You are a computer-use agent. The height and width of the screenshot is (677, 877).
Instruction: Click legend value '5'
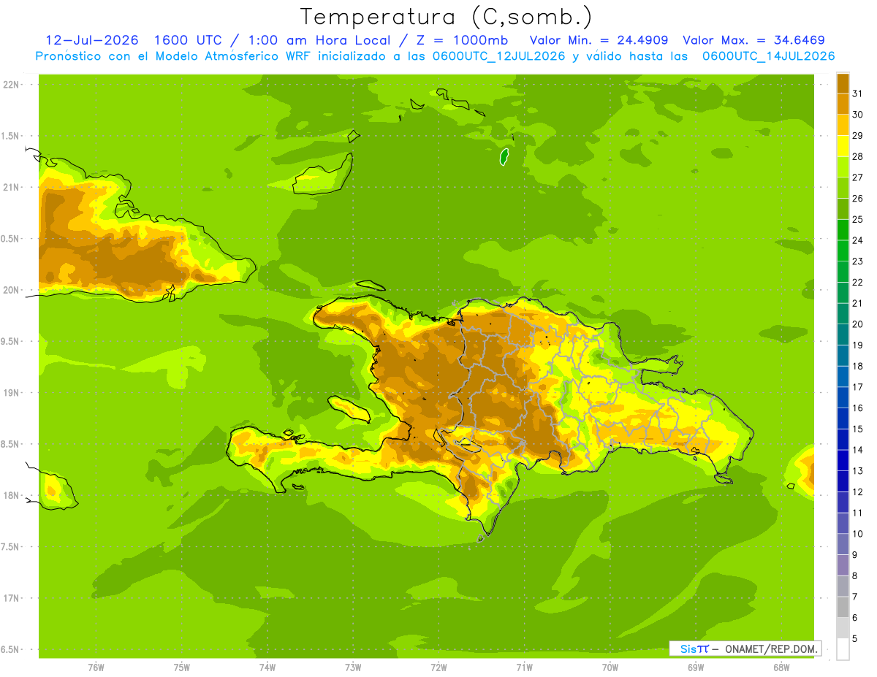pyautogui.click(x=855, y=639)
